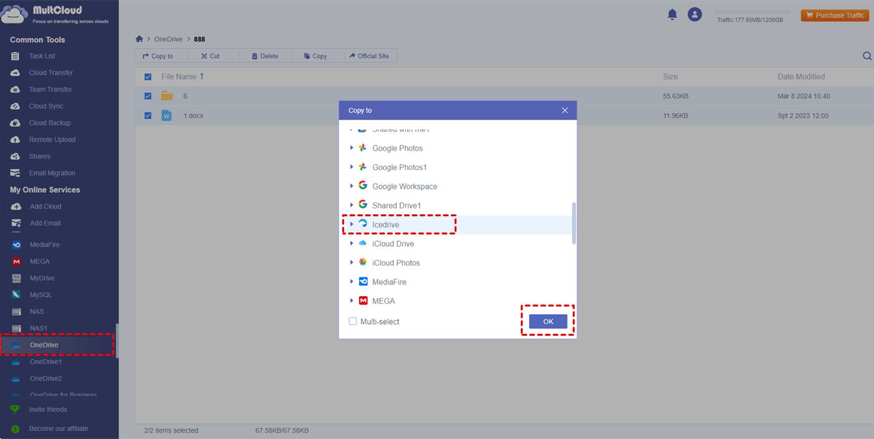The height and width of the screenshot is (439, 874).
Task: Click the Remote Upload sidebar icon
Action: pos(16,140)
